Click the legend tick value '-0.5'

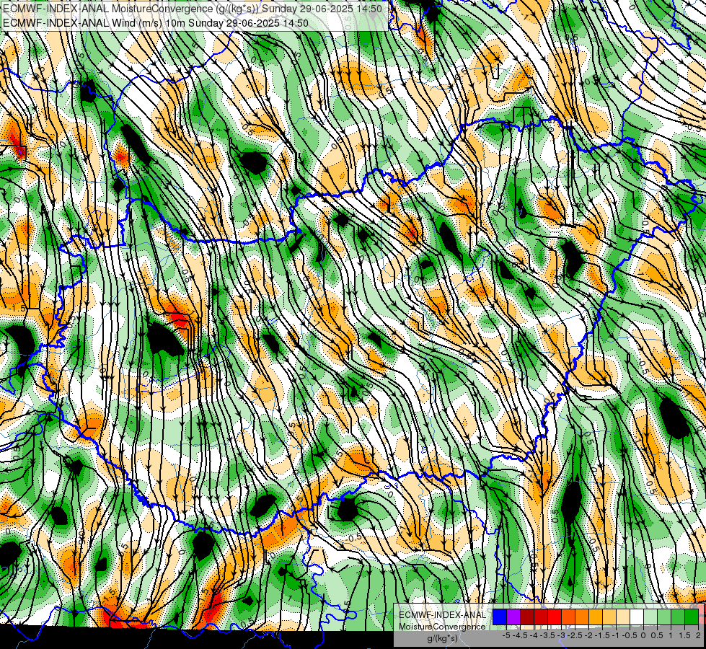631,635
